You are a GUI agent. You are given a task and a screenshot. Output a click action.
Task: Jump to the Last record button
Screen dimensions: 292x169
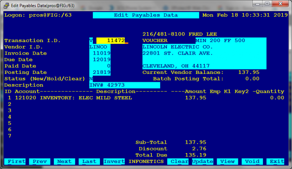(x=89, y=161)
